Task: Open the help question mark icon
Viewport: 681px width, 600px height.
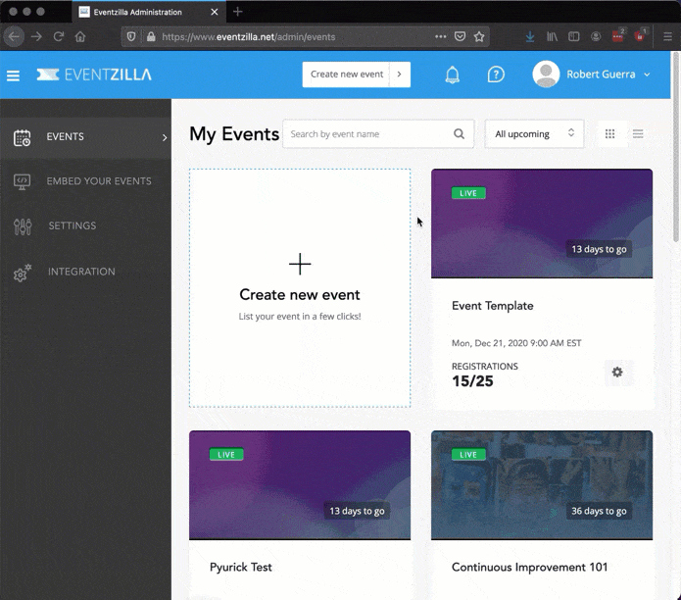Action: pyautogui.click(x=496, y=75)
